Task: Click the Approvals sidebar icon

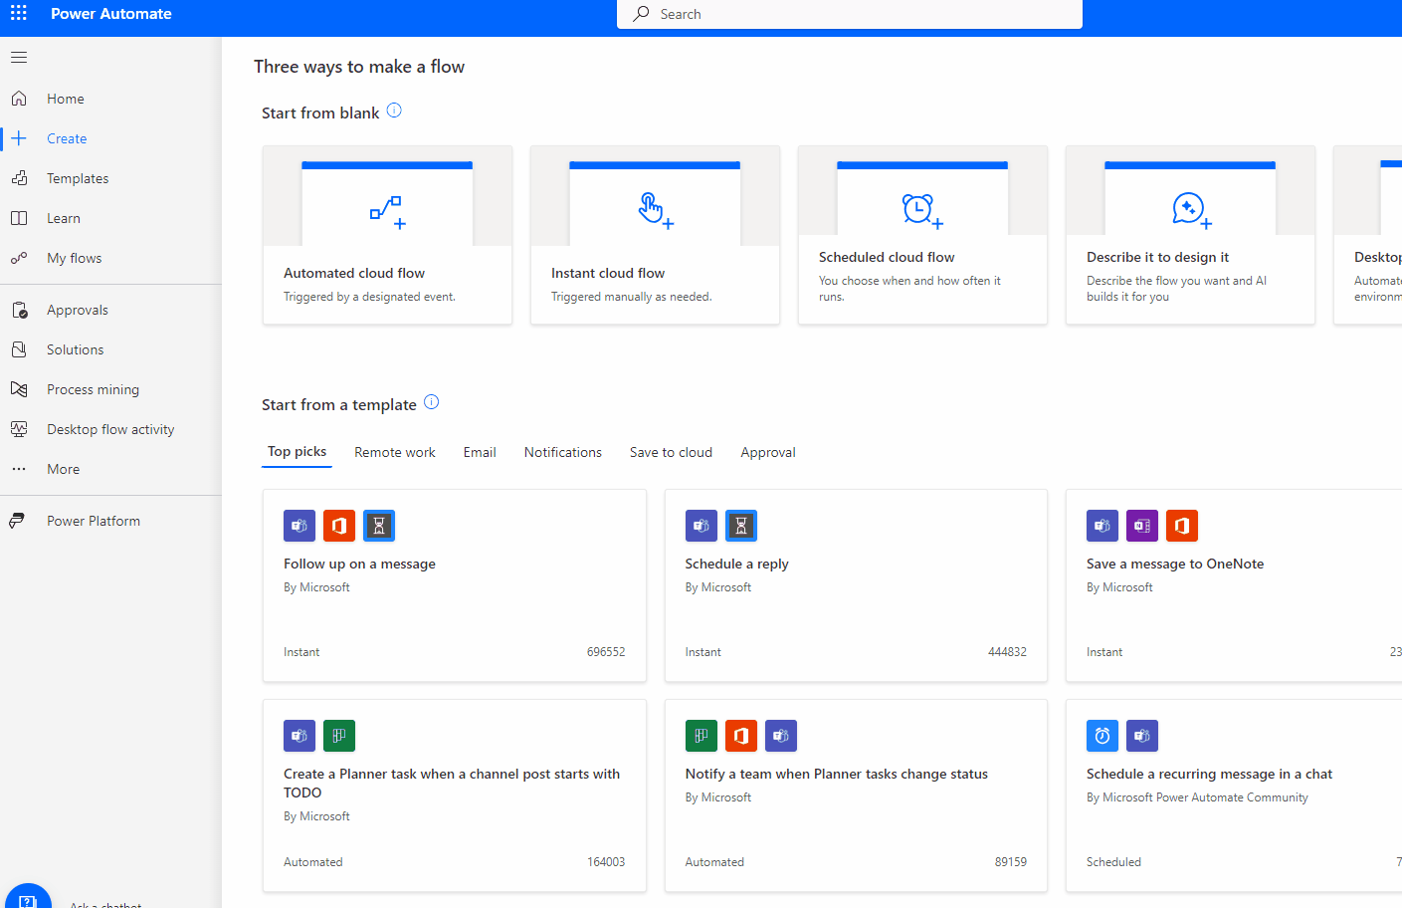Action: 19,310
